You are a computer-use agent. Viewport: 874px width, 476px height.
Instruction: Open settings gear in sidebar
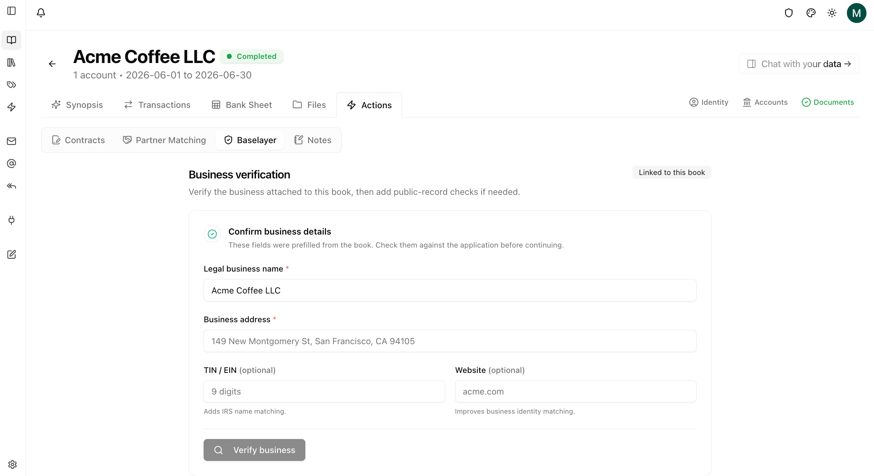(12, 464)
